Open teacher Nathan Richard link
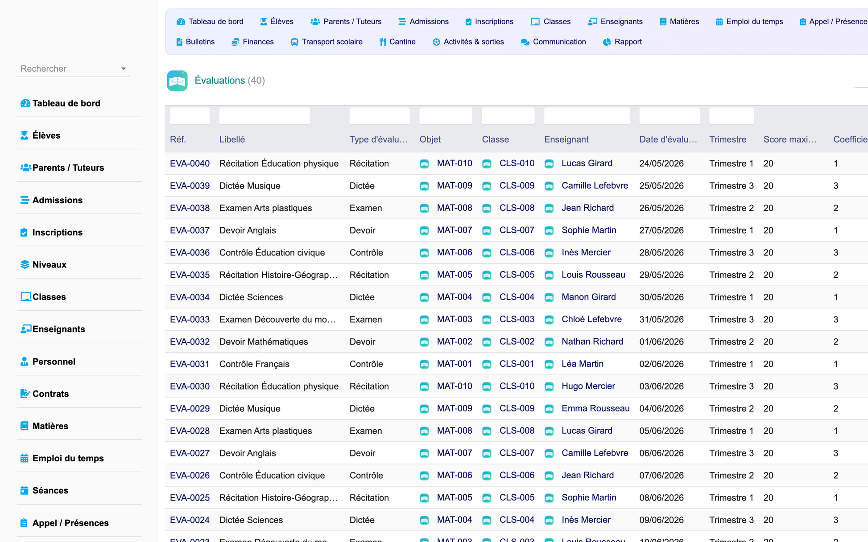This screenshot has height=542, width=868. [592, 342]
